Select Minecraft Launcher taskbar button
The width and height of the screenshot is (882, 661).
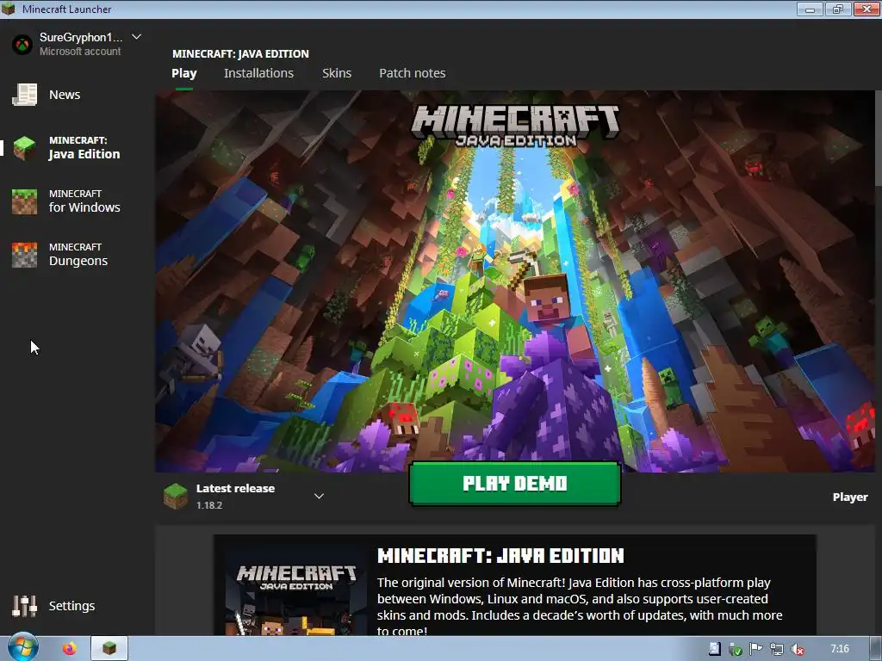click(109, 649)
